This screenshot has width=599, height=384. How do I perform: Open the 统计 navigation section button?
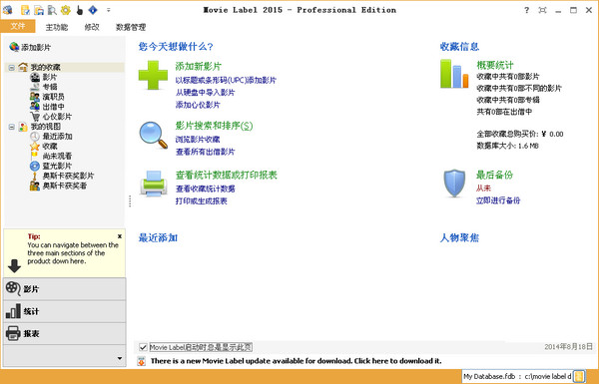coord(64,311)
